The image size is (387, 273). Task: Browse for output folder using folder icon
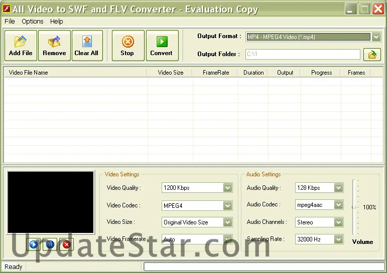coord(372,55)
